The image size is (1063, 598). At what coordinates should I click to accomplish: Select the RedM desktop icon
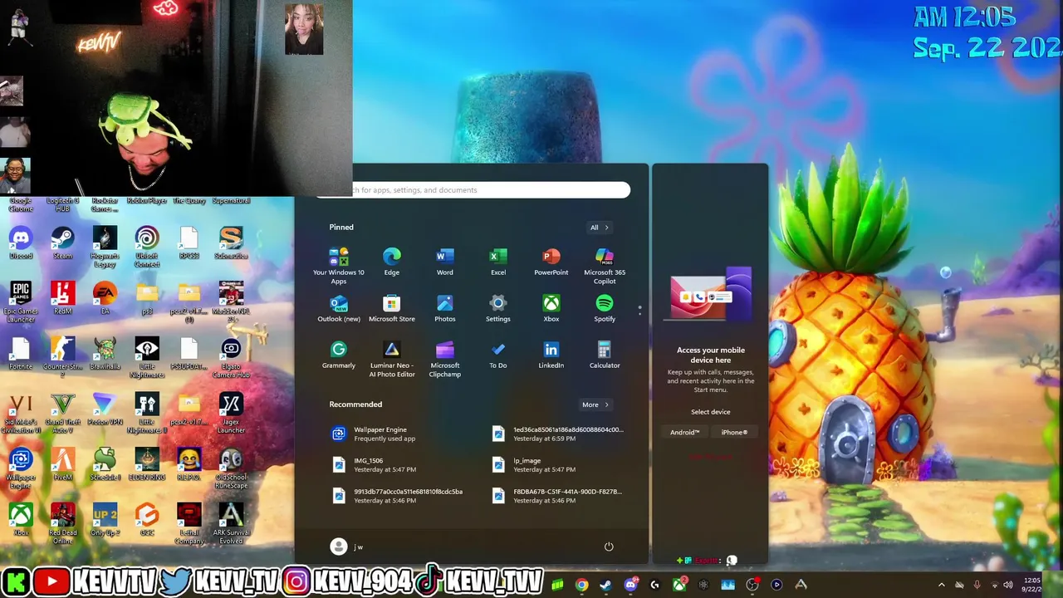click(x=62, y=297)
